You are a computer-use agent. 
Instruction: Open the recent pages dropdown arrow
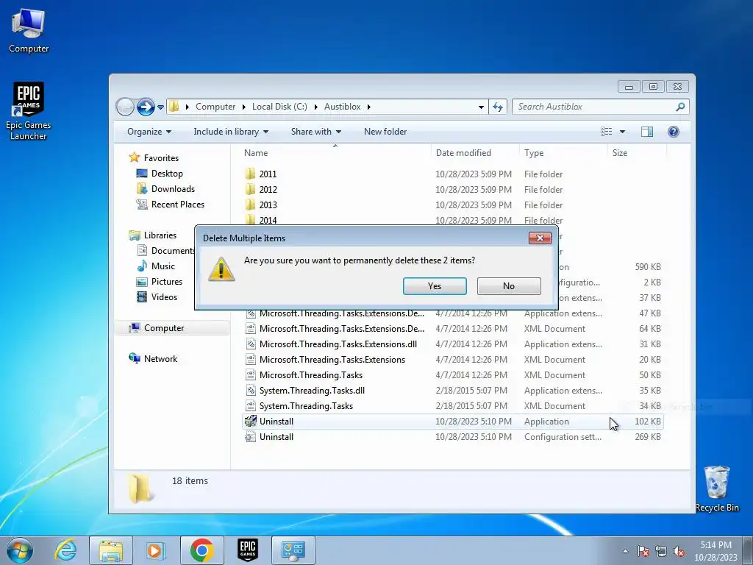click(161, 107)
